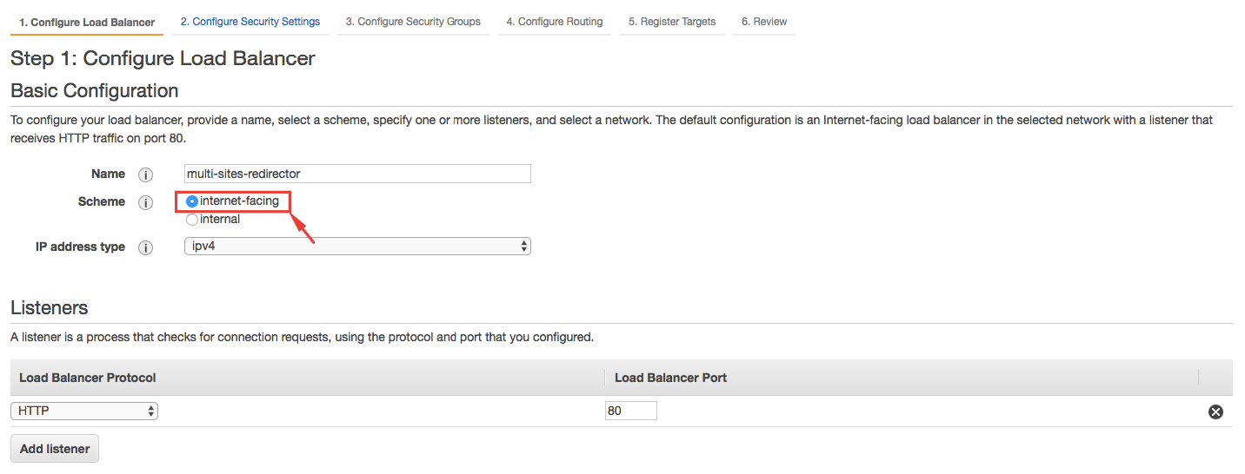Open the Review step tab
Image resolution: width=1245 pixels, height=474 pixels.
pyautogui.click(x=763, y=22)
